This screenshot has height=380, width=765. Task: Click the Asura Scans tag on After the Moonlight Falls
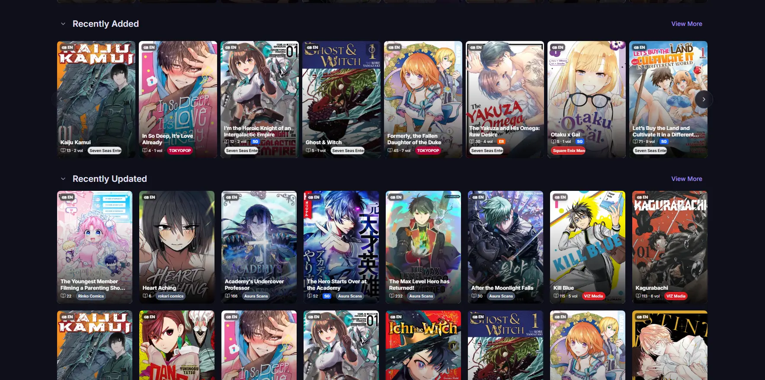click(x=501, y=296)
